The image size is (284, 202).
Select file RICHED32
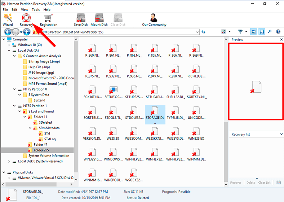pos(196,71)
